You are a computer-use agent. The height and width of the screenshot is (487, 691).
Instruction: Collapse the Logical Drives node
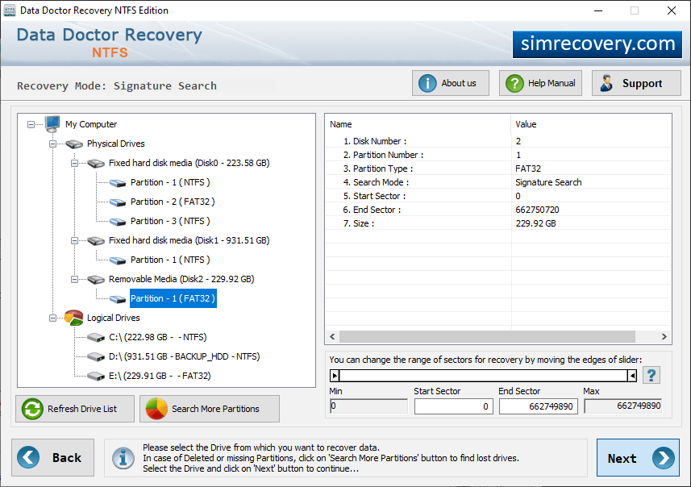(x=53, y=318)
